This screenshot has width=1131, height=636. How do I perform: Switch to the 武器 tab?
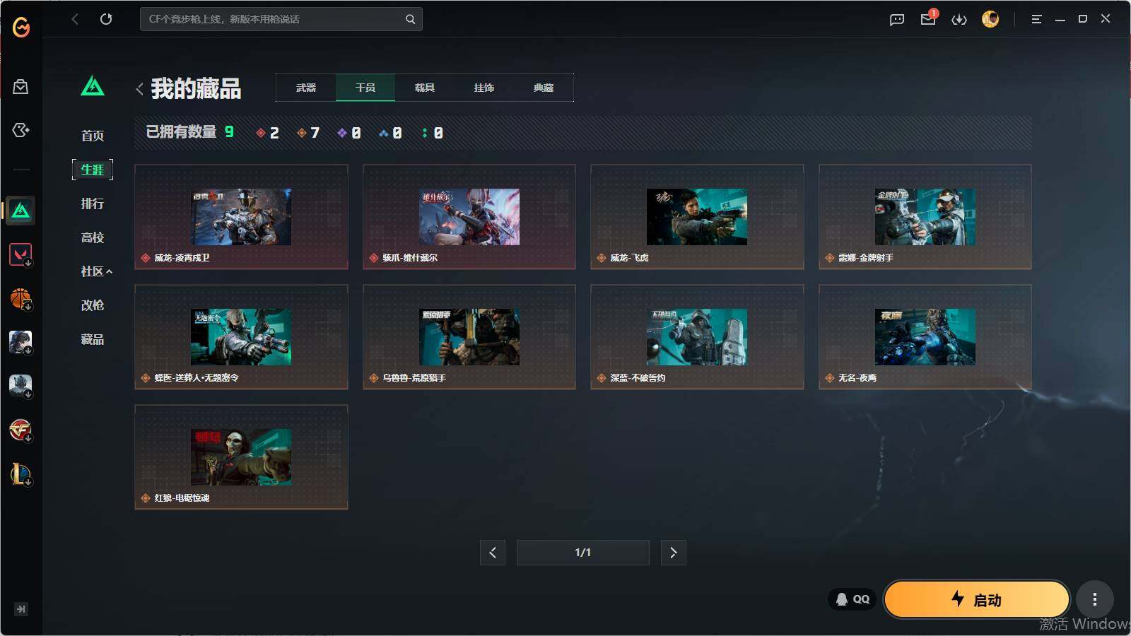[306, 88]
